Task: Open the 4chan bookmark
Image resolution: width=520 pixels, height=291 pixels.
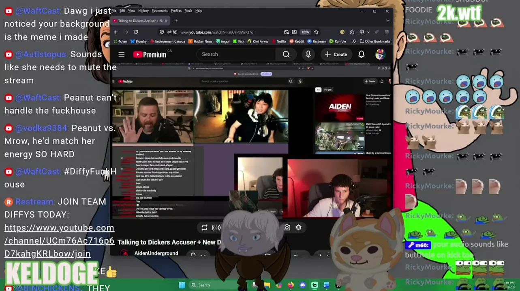Action: click(120, 41)
